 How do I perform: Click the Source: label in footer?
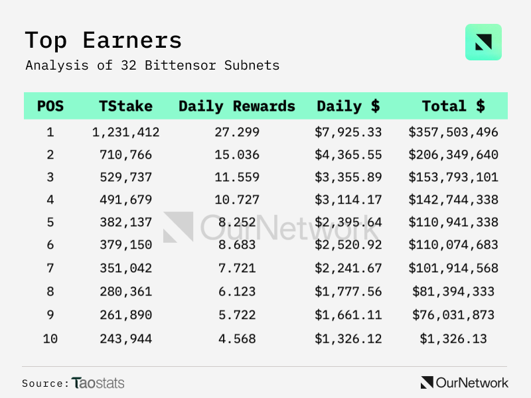pos(45,383)
